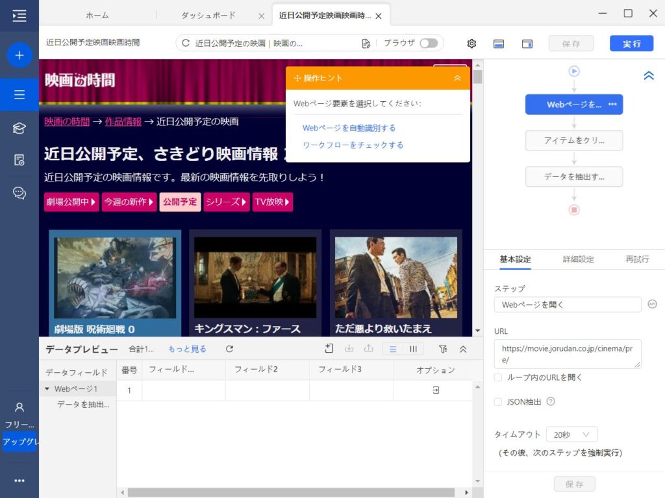Click the bottom 保存 button in settings
This screenshot has height=498, width=665.
tap(574, 484)
